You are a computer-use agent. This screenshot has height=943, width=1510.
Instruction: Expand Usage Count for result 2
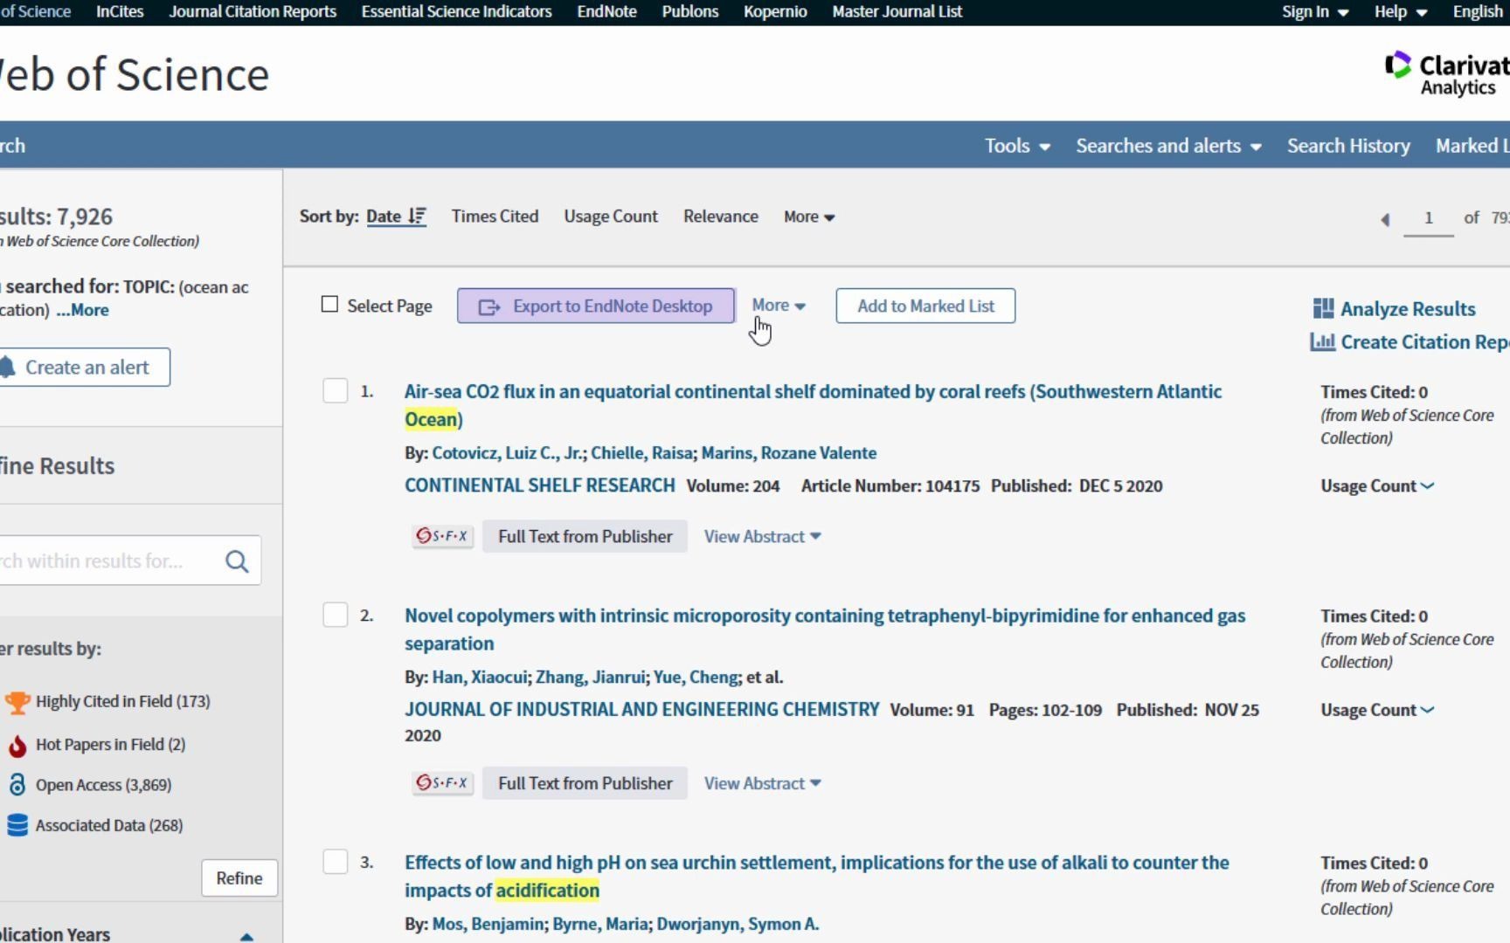point(1377,711)
